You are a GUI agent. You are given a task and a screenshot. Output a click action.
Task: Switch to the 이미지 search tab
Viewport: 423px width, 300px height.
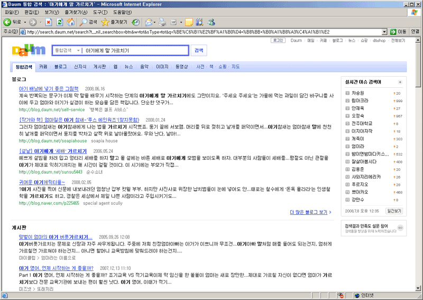(162, 67)
